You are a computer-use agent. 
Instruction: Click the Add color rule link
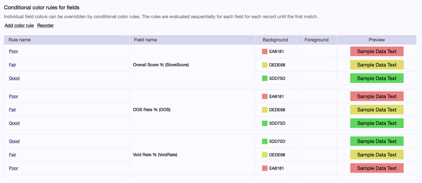19,26
